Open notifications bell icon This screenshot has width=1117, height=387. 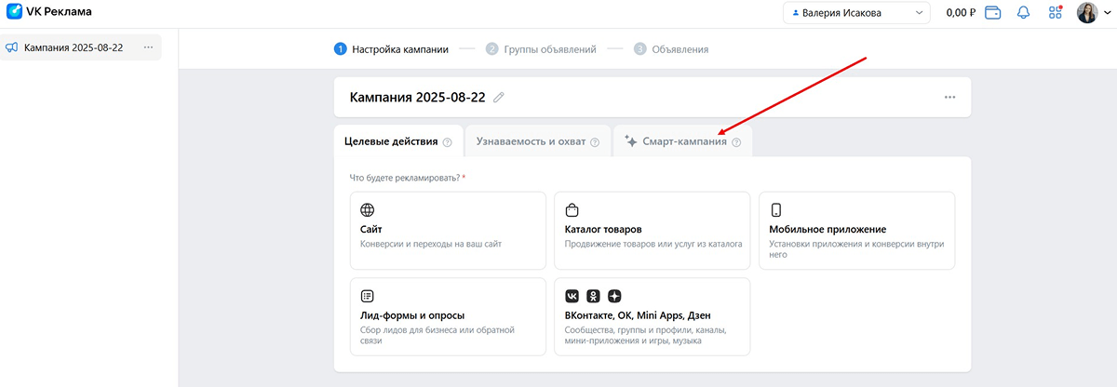[1023, 13]
